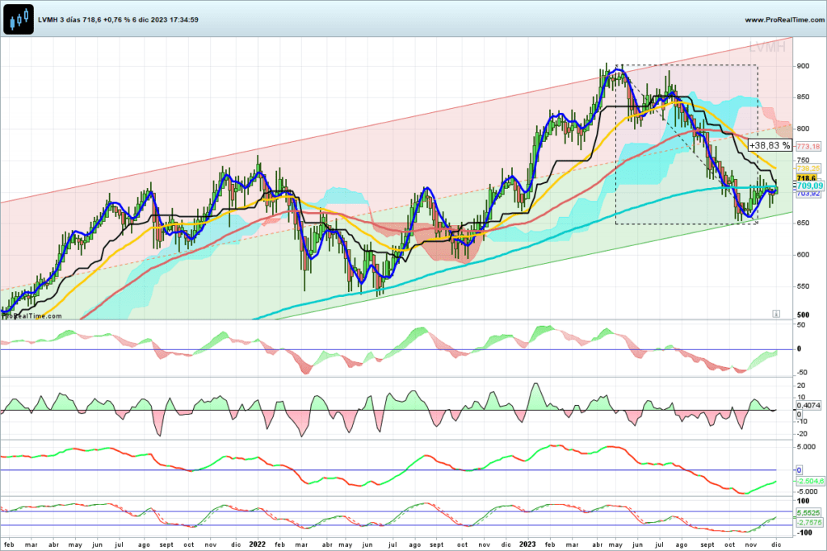Image resolution: width=827 pixels, height=551 pixels.
Task: Click the 5,5525 indicator value tag
Action: coord(808,512)
